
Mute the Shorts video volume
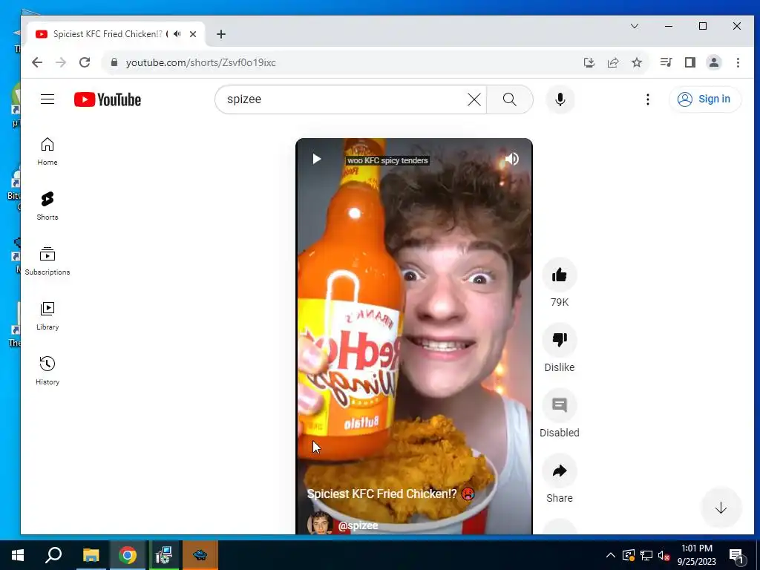pyautogui.click(x=512, y=159)
